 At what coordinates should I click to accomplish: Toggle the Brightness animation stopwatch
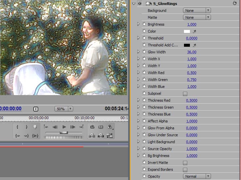(x=144, y=24)
